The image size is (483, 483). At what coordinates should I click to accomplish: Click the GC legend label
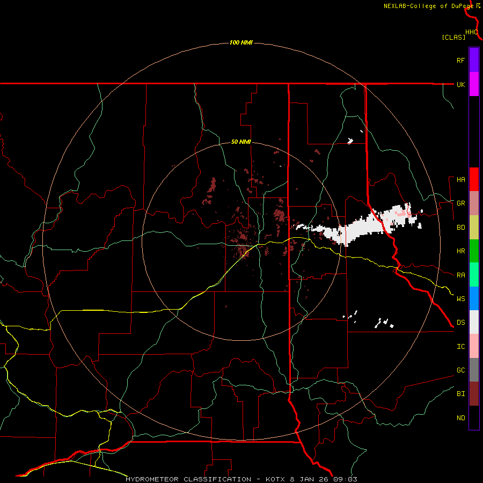(460, 370)
